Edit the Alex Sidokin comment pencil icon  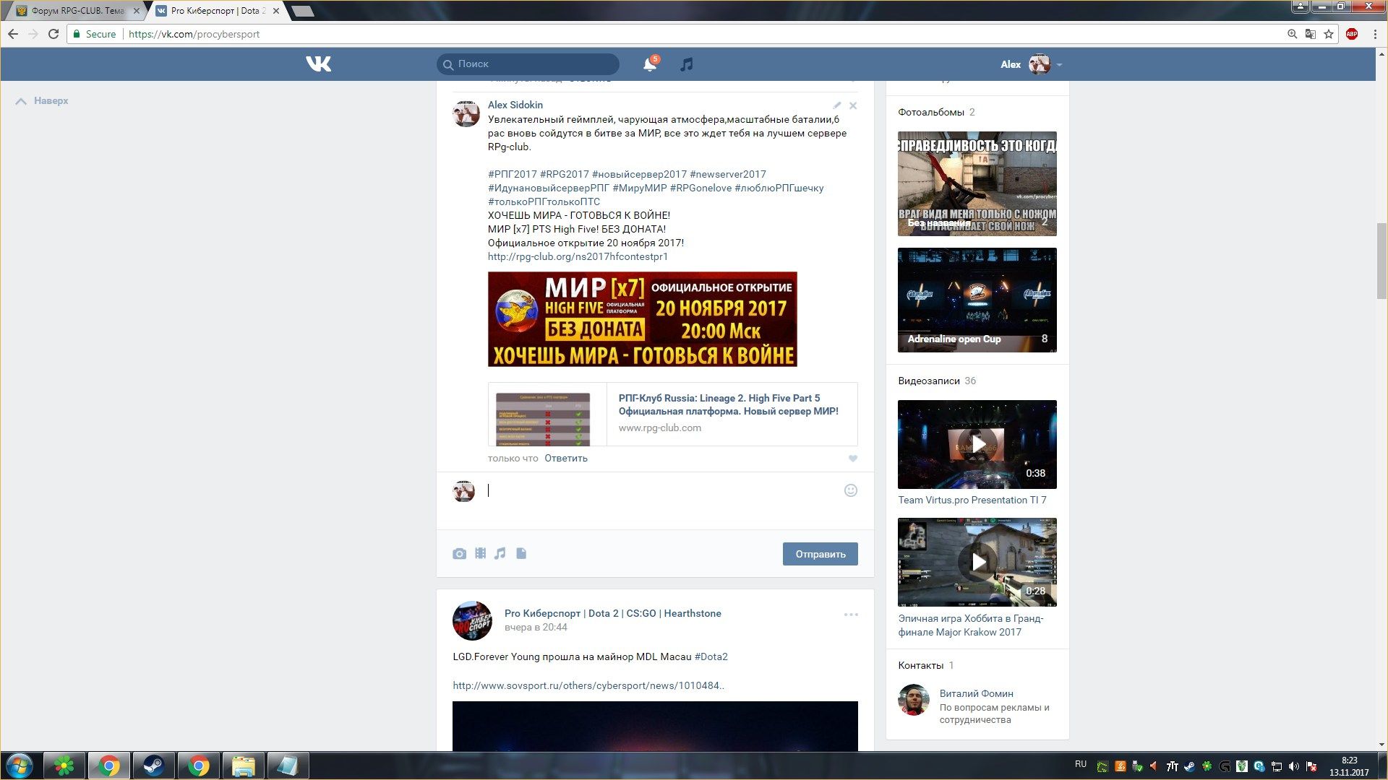(836, 105)
